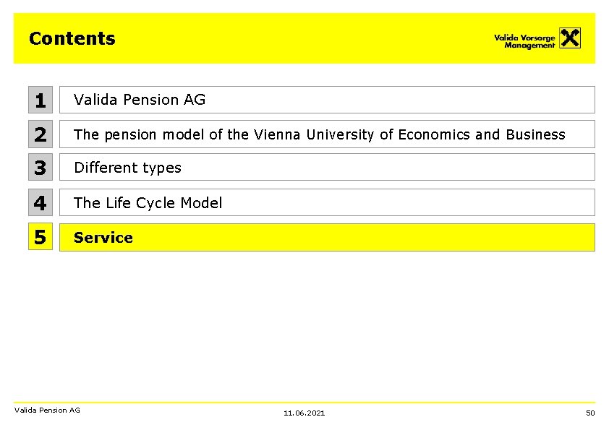This screenshot has height=430, width=609.
Task: Click the yellow header banner
Action: [304, 38]
